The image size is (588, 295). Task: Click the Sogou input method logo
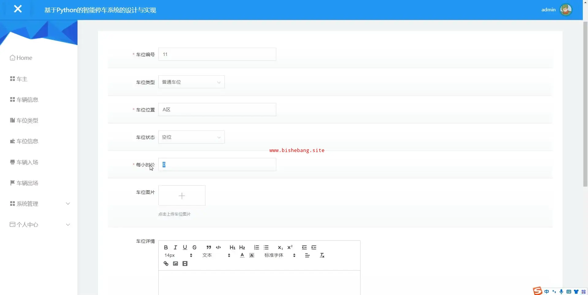tap(537, 291)
